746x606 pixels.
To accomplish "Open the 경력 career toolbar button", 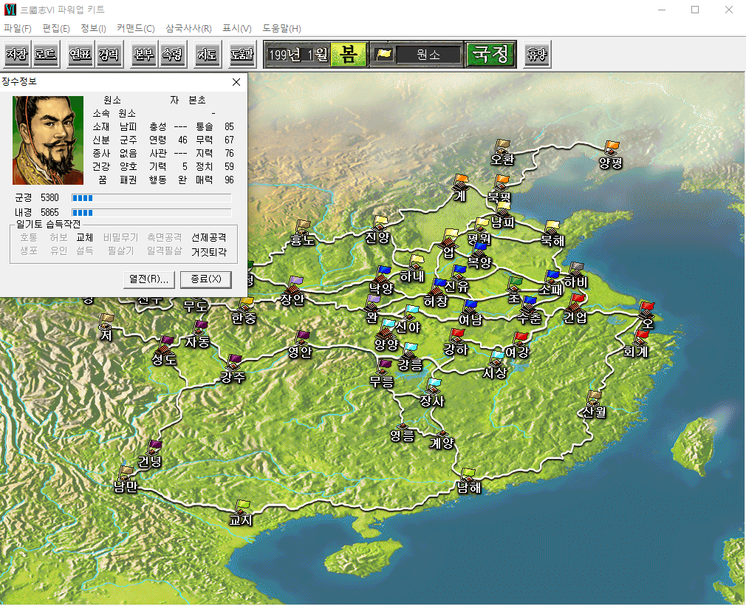I will (x=109, y=54).
